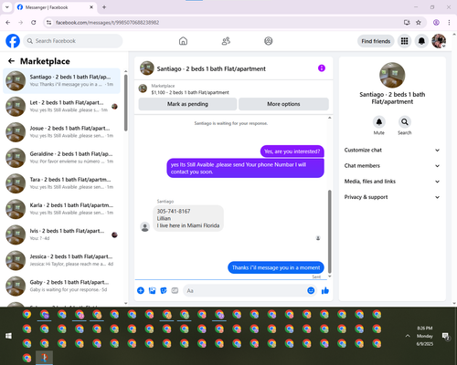
Task: Open Geraldine conversation in list
Action: tap(61, 158)
